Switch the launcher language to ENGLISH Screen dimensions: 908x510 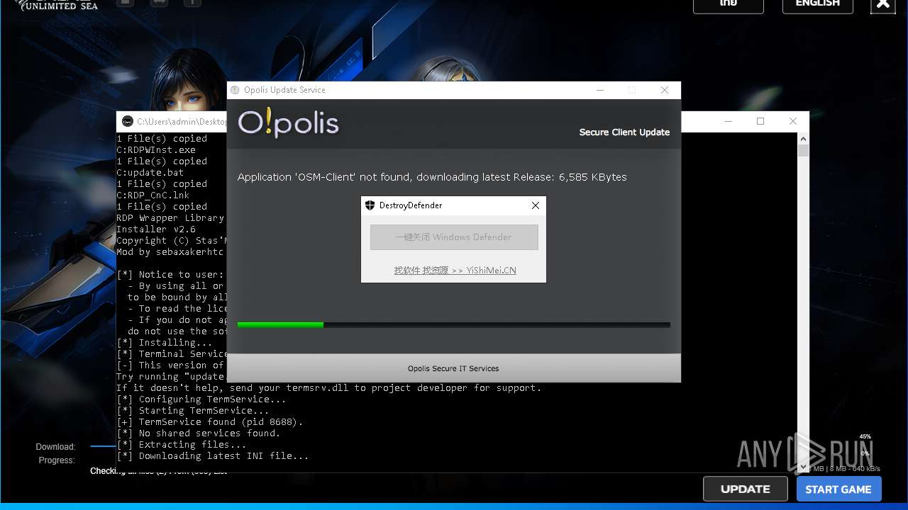pos(818,4)
